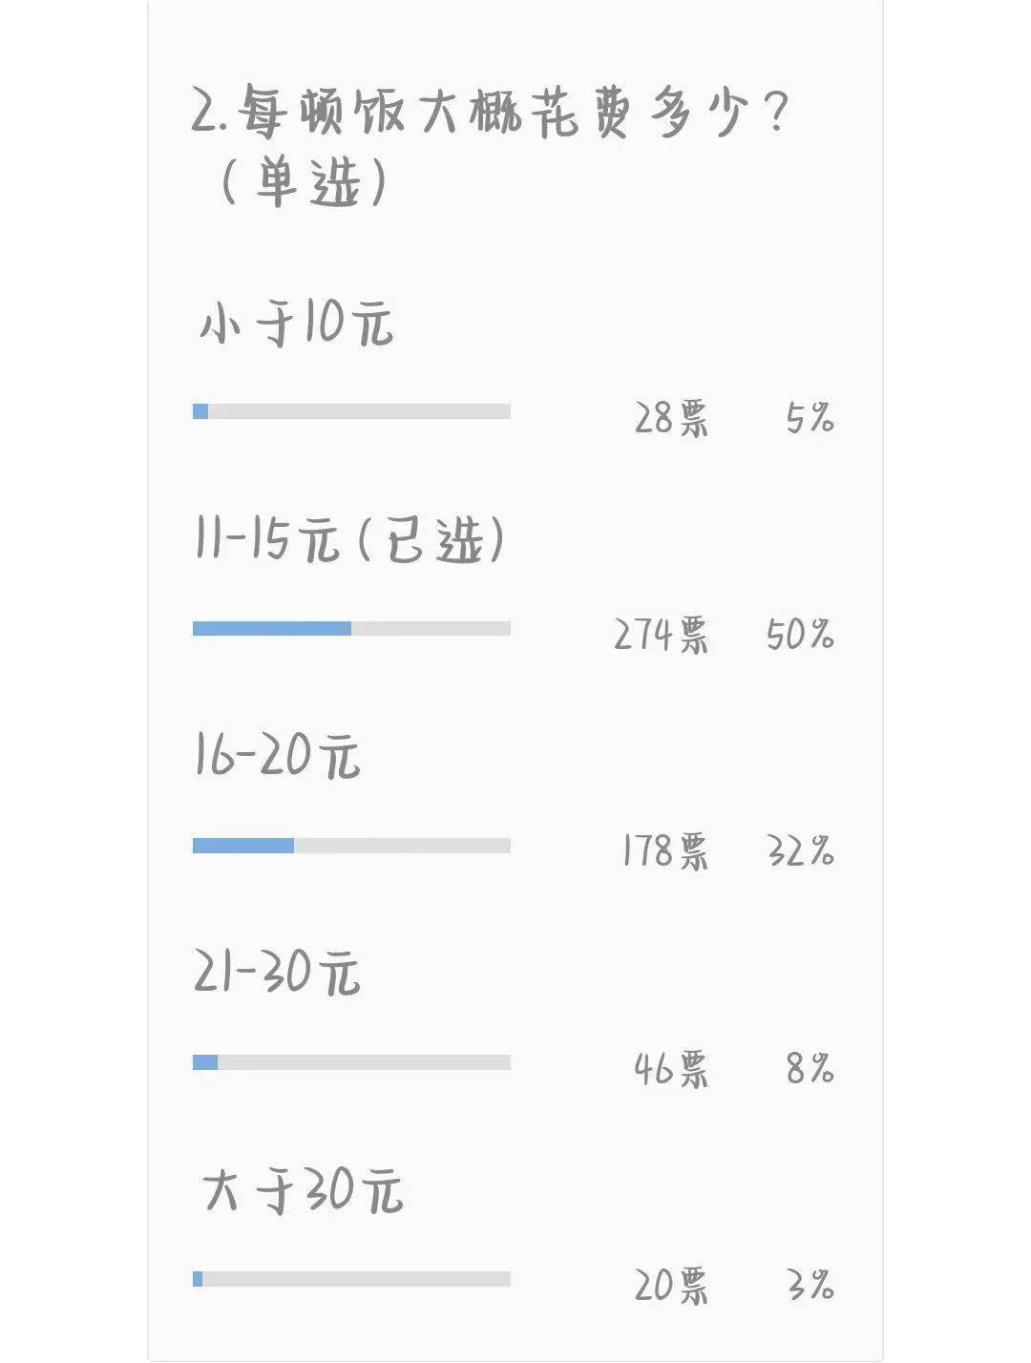Screen dimensions: 1031x1363
Task: Click the 11-15元 result progress bar
Action: 351,628
